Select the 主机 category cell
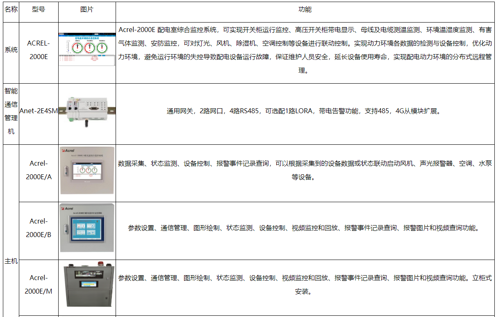 tap(11, 261)
